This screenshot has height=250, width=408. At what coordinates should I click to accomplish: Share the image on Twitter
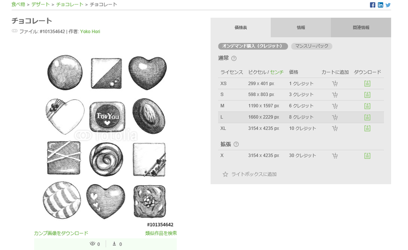click(x=388, y=5)
